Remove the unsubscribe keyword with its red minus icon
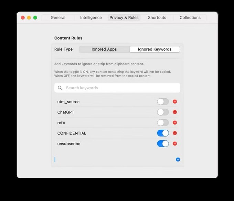 click(175, 143)
